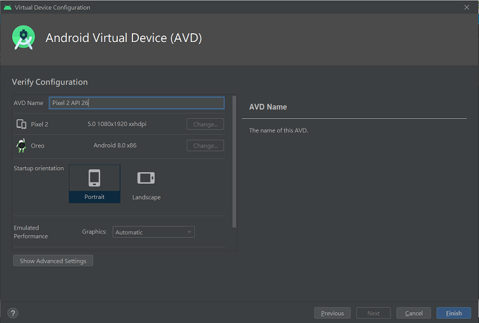Finish creating the AVD
Viewport: 479px width, 323px height.
pyautogui.click(x=454, y=313)
